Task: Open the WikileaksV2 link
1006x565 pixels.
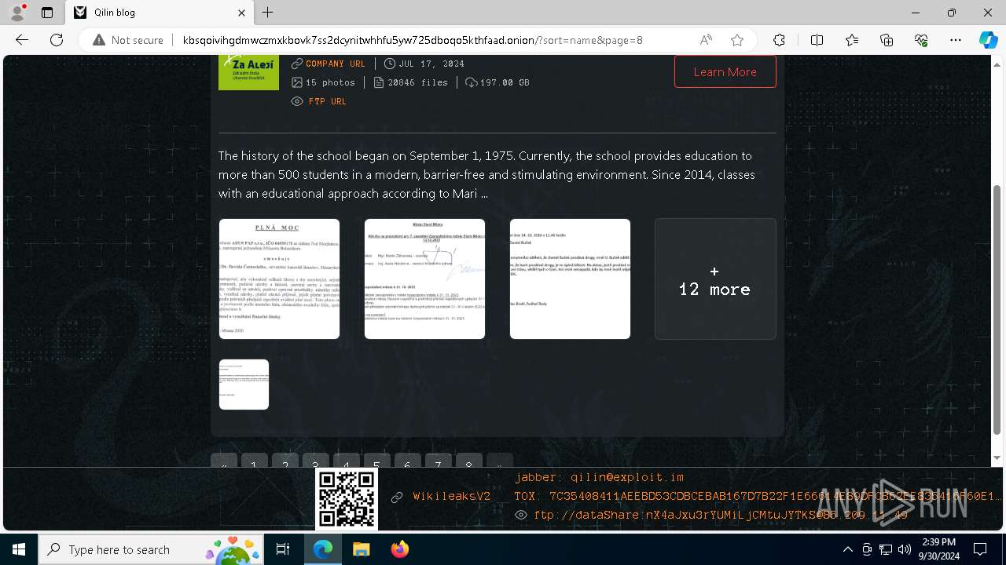Action: coord(452,496)
